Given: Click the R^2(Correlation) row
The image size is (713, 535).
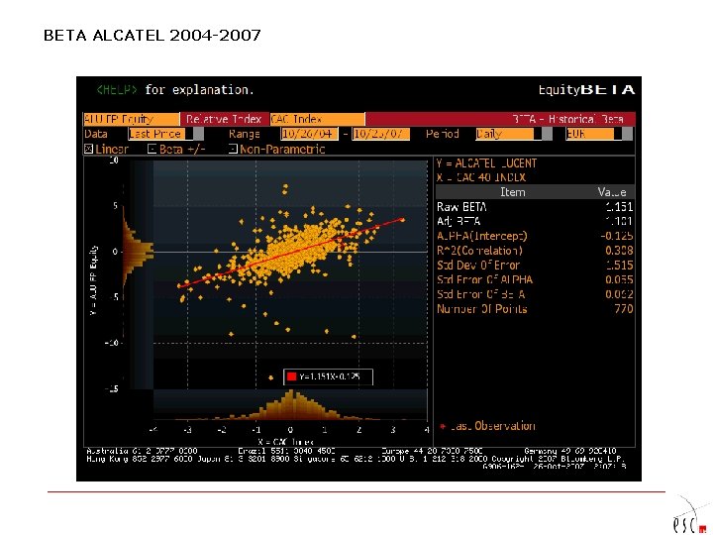Looking at the screenshot, I should [x=535, y=251].
